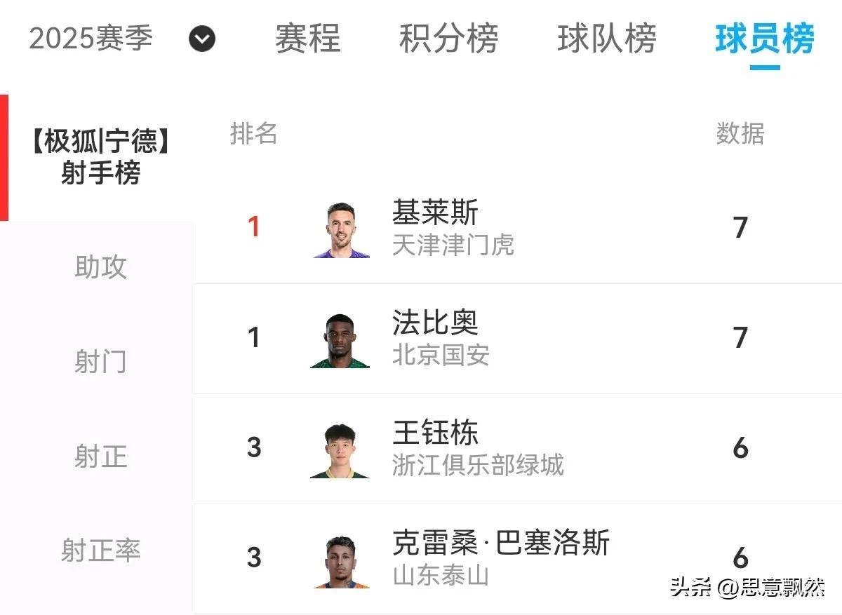This screenshot has height=615, width=842.
Task: Tap 法比奥 player avatar
Action: coord(340,340)
